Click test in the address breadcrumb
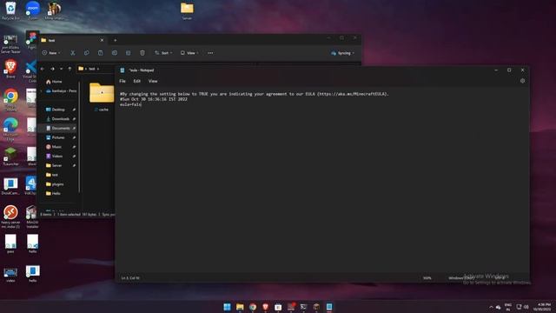This screenshot has height=313, width=556. pos(92,69)
